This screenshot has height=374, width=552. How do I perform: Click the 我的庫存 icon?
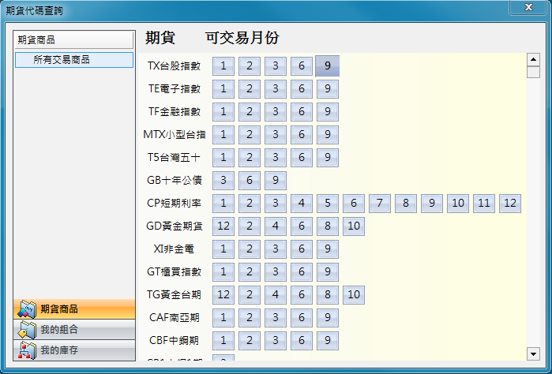click(x=27, y=350)
